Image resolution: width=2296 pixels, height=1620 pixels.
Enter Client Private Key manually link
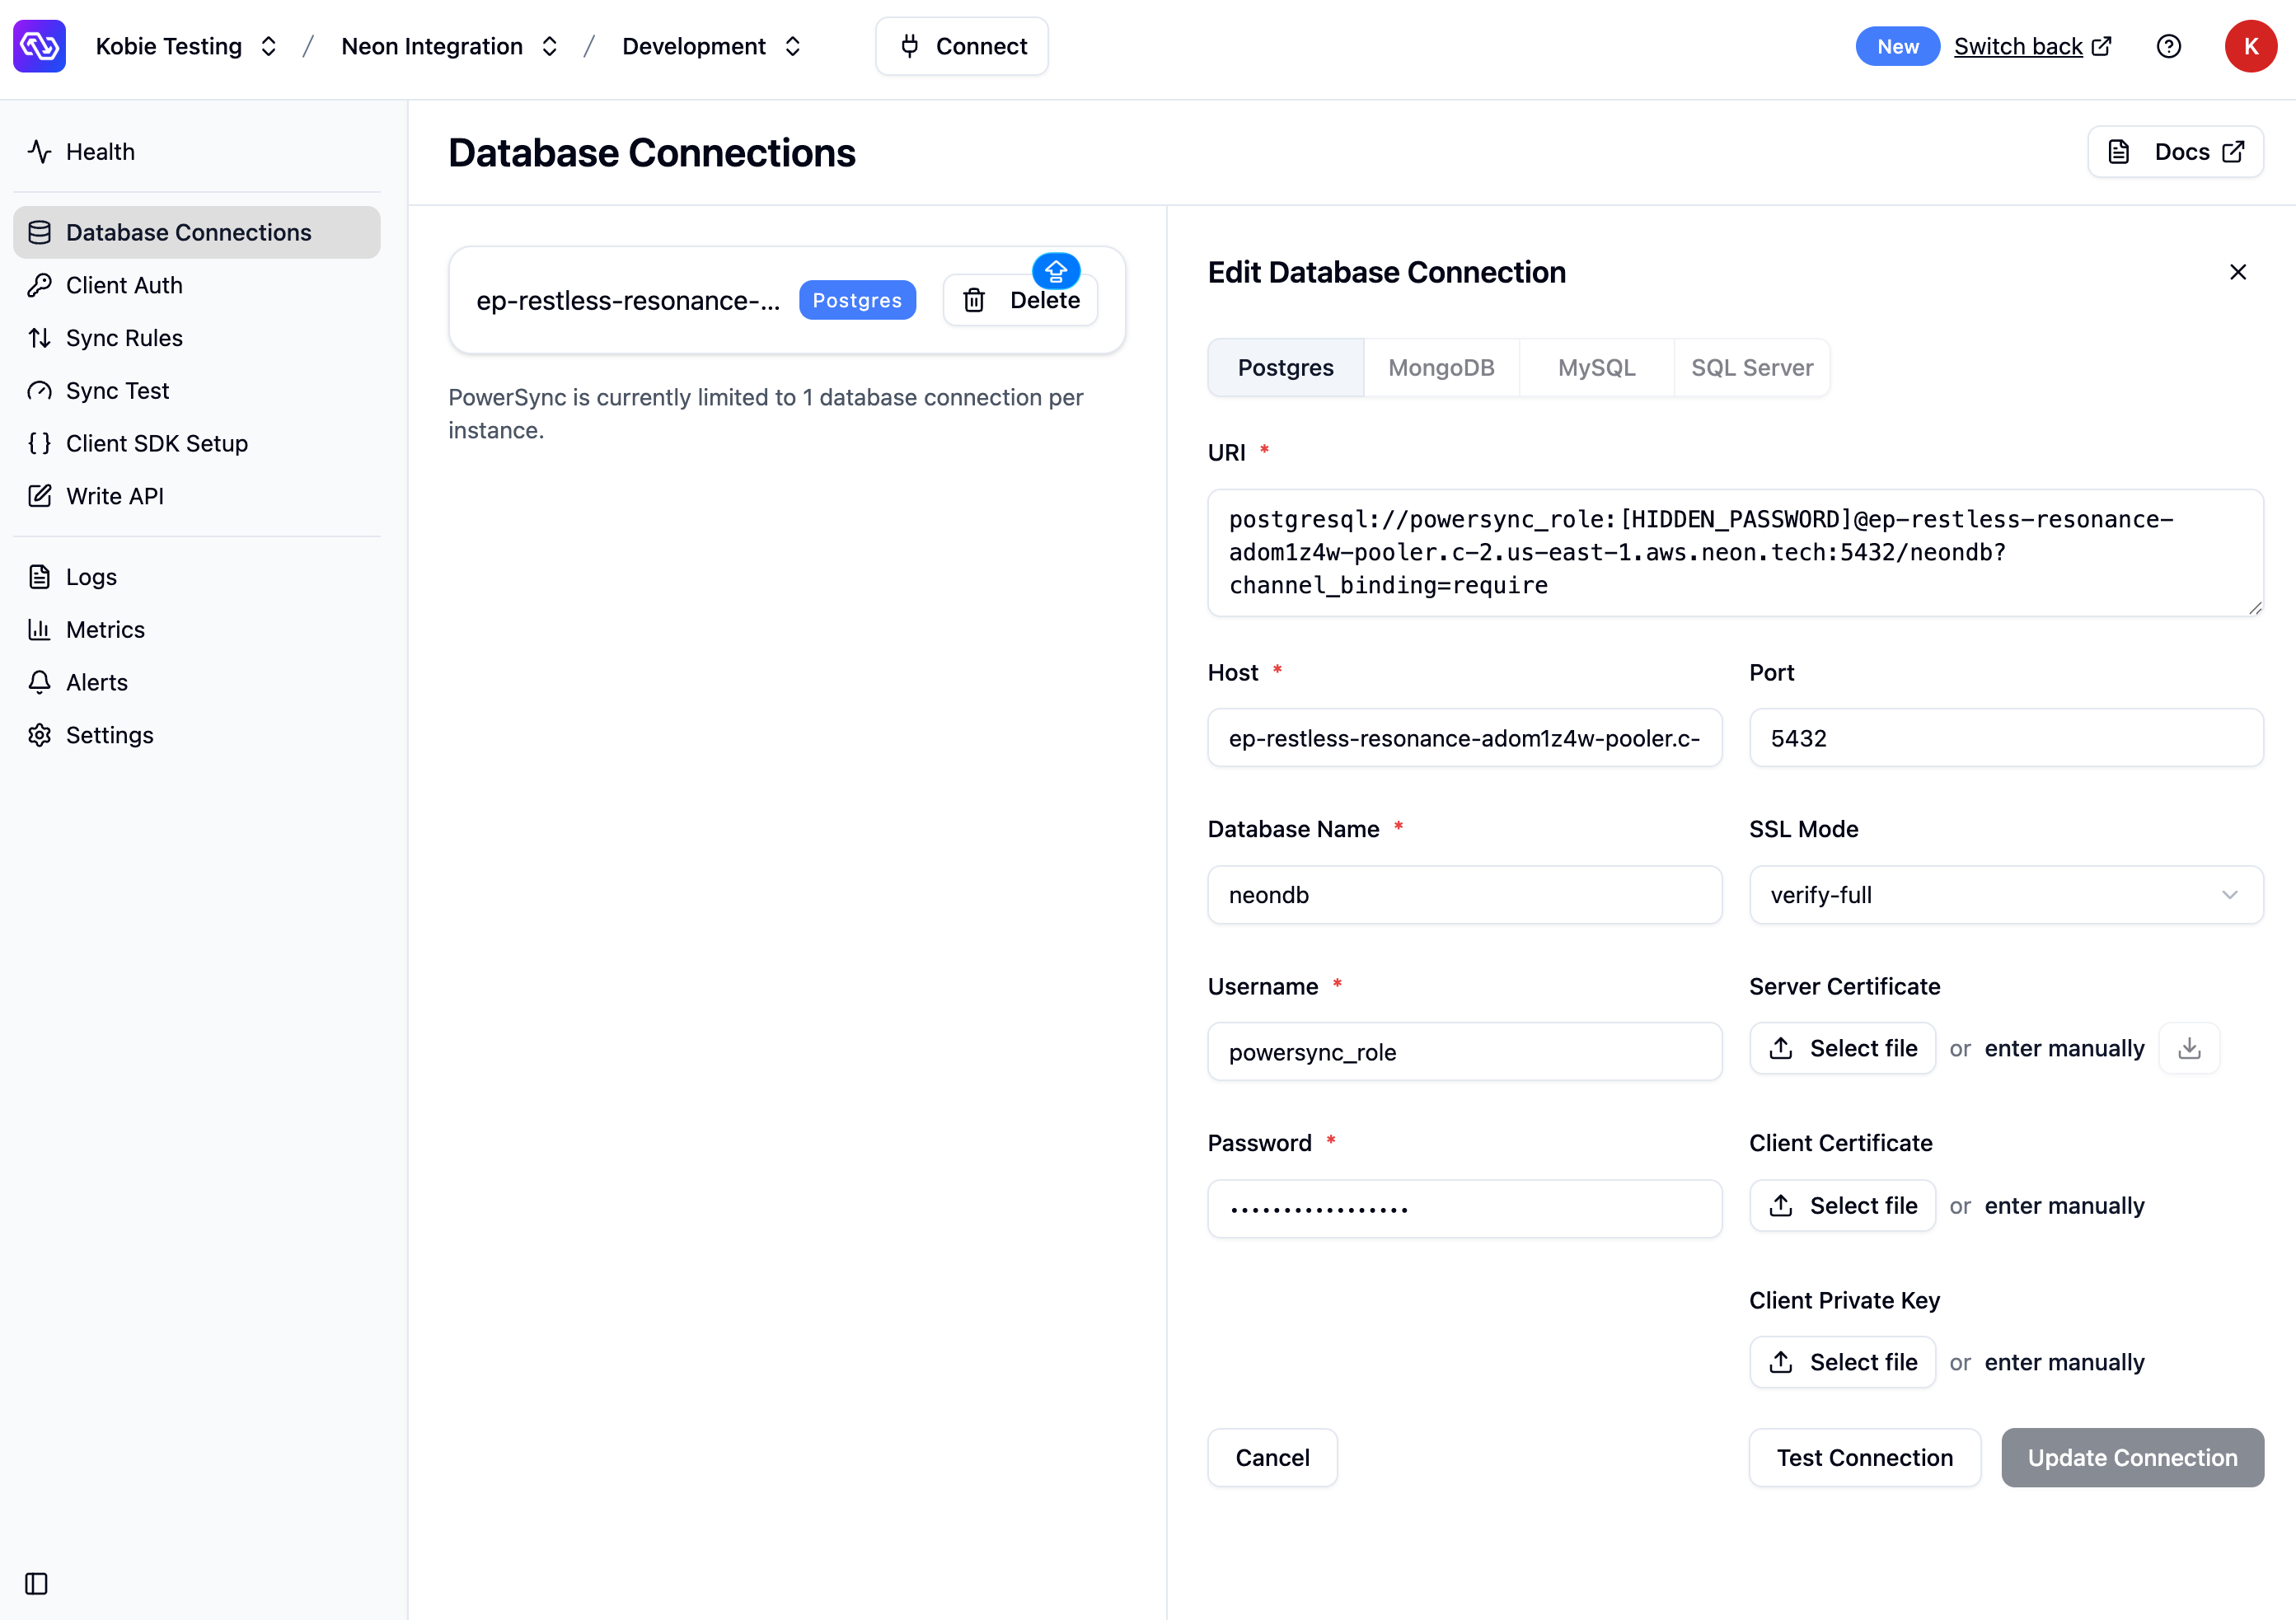(x=2064, y=1362)
